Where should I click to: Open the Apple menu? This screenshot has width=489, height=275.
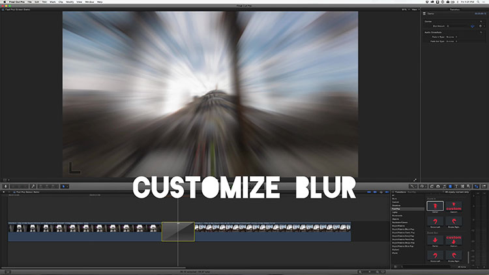tap(5, 2)
